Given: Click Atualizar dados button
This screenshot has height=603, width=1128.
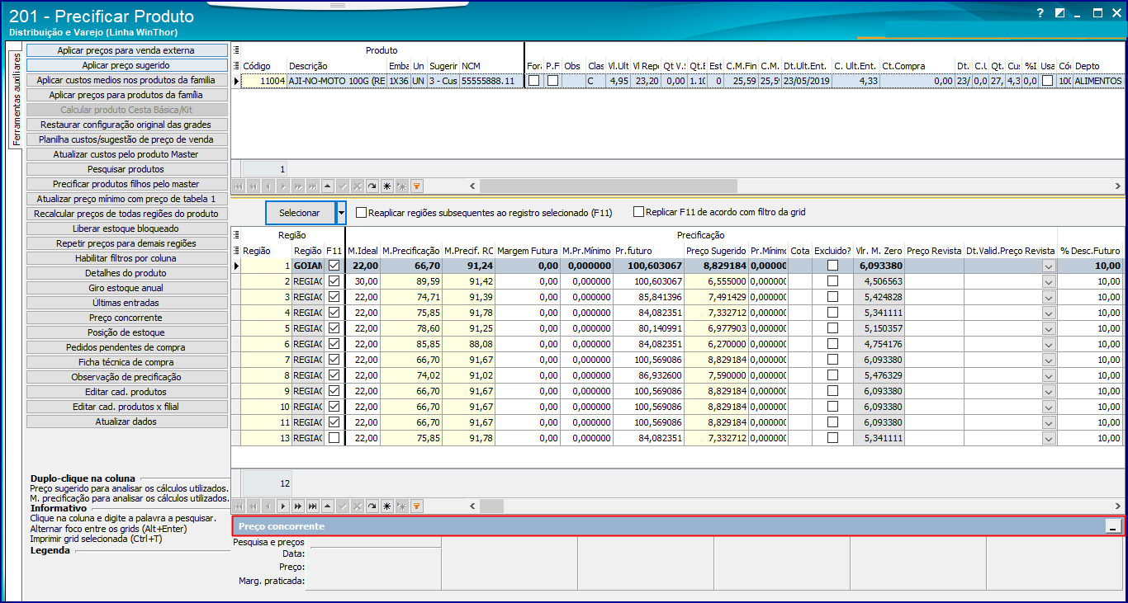Looking at the screenshot, I should pos(127,422).
